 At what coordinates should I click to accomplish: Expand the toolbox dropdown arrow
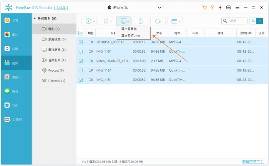[x=179, y=21]
